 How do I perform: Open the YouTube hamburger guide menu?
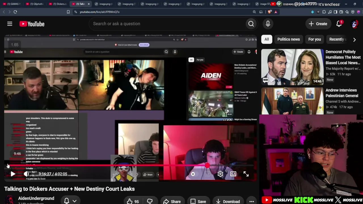[x=10, y=24]
